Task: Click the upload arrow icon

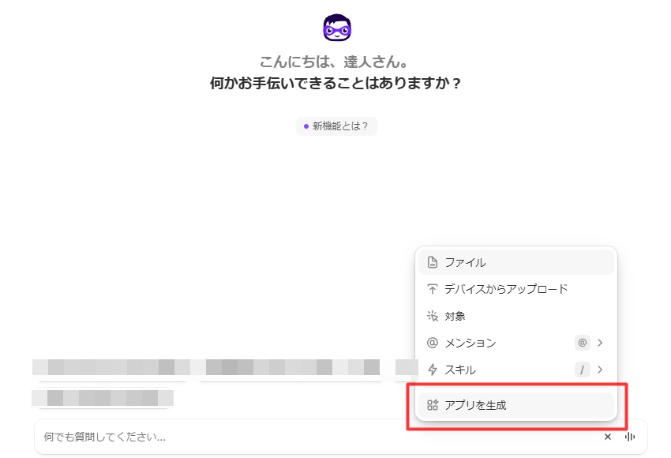Action: tap(432, 289)
